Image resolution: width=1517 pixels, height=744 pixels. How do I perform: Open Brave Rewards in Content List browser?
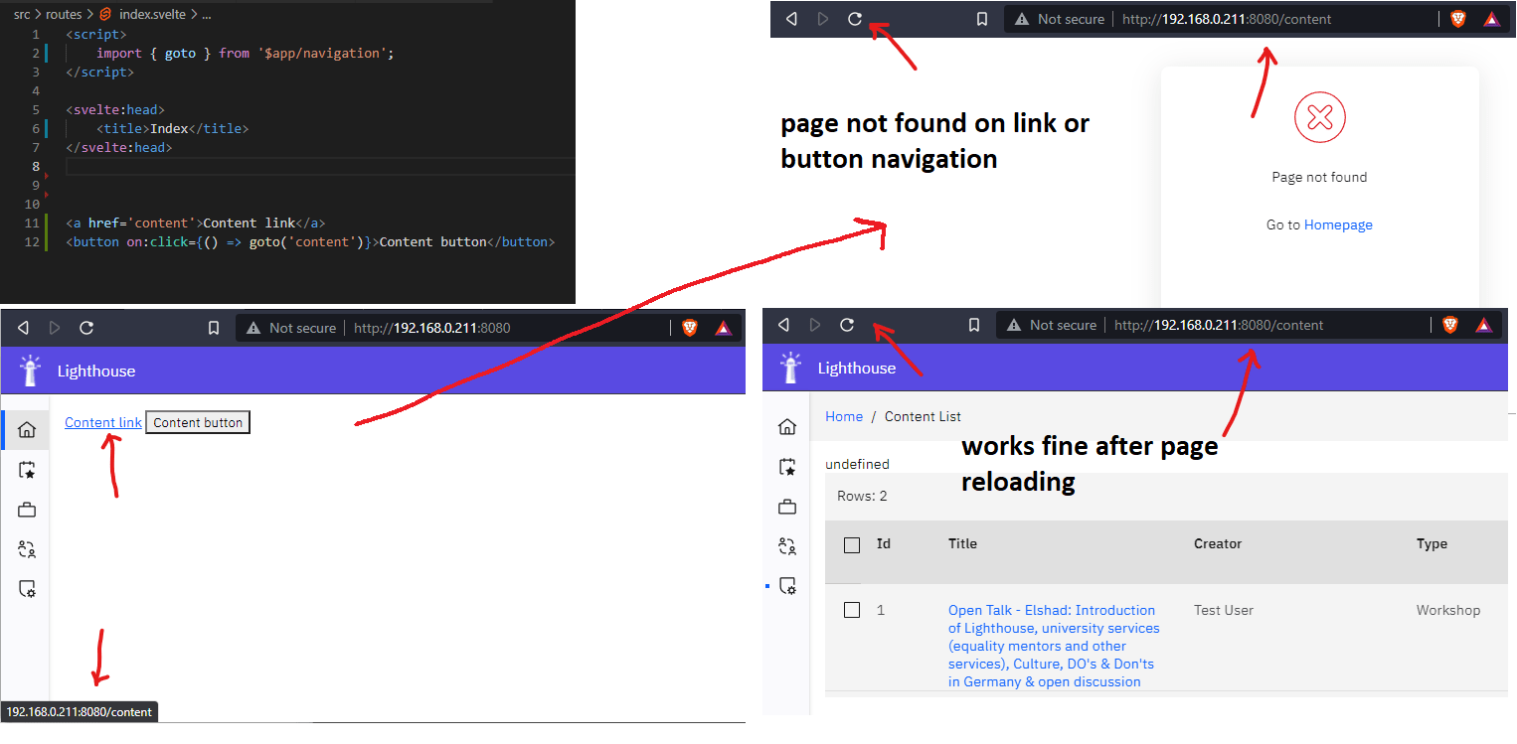(x=1483, y=325)
